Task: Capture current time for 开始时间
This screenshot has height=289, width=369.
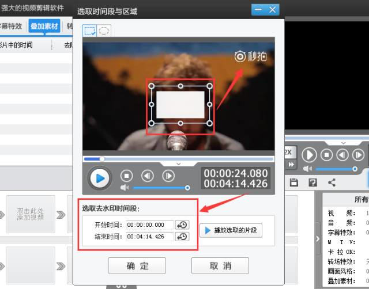Action: pos(182,225)
